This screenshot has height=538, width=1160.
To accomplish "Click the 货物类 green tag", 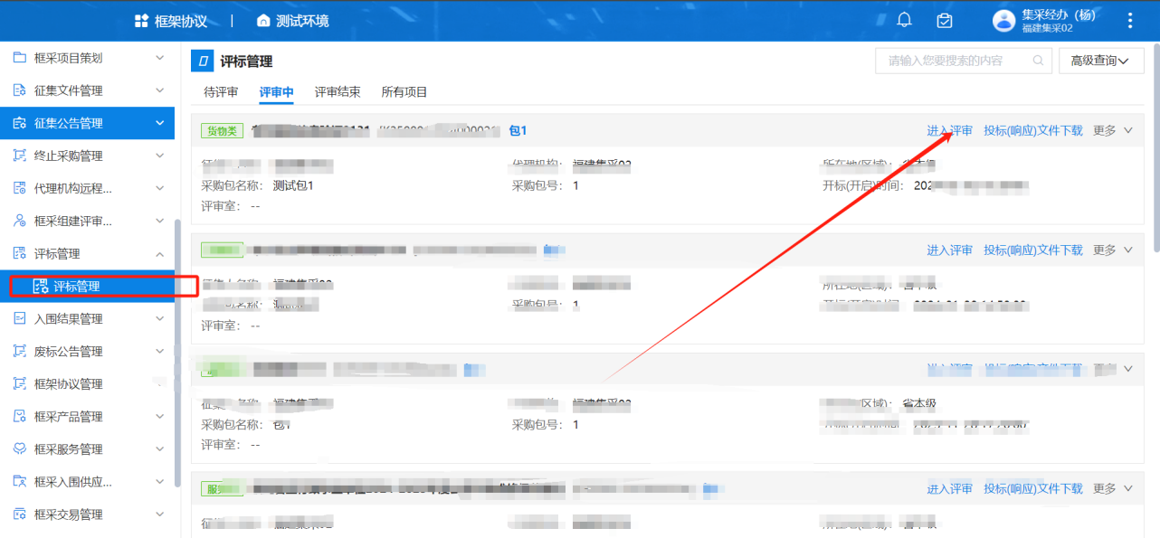I will tap(223, 130).
